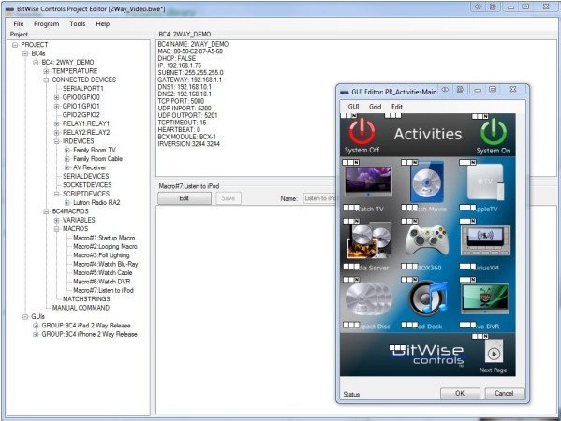This screenshot has height=421, width=561.
Task: Select GPIO2:GPIO2 in the tree
Action: (81, 115)
